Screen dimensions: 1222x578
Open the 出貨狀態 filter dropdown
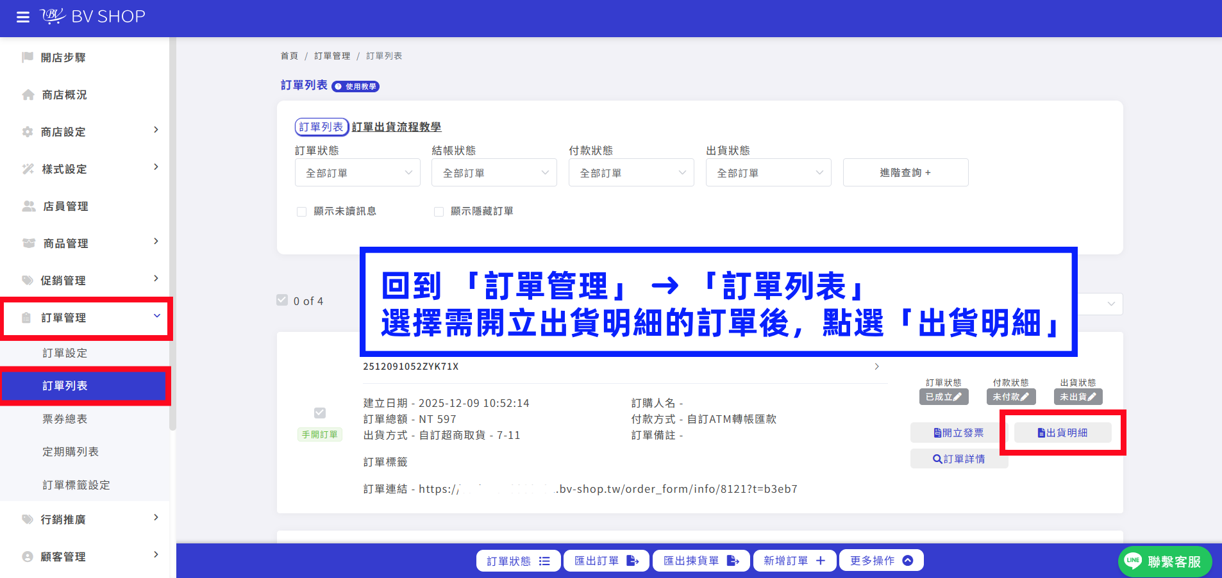769,173
